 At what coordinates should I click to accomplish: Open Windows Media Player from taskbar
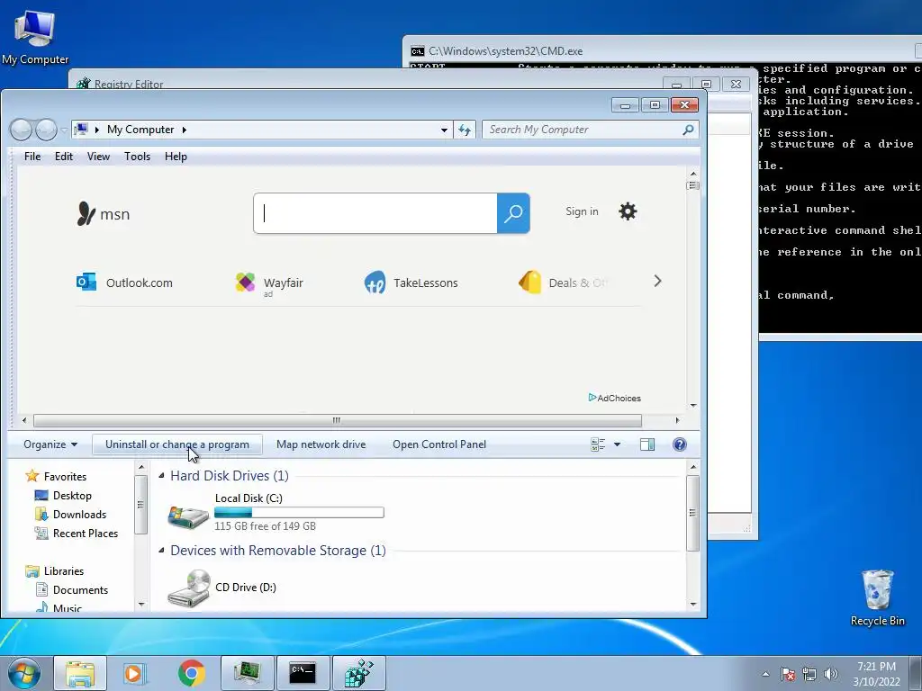135,673
